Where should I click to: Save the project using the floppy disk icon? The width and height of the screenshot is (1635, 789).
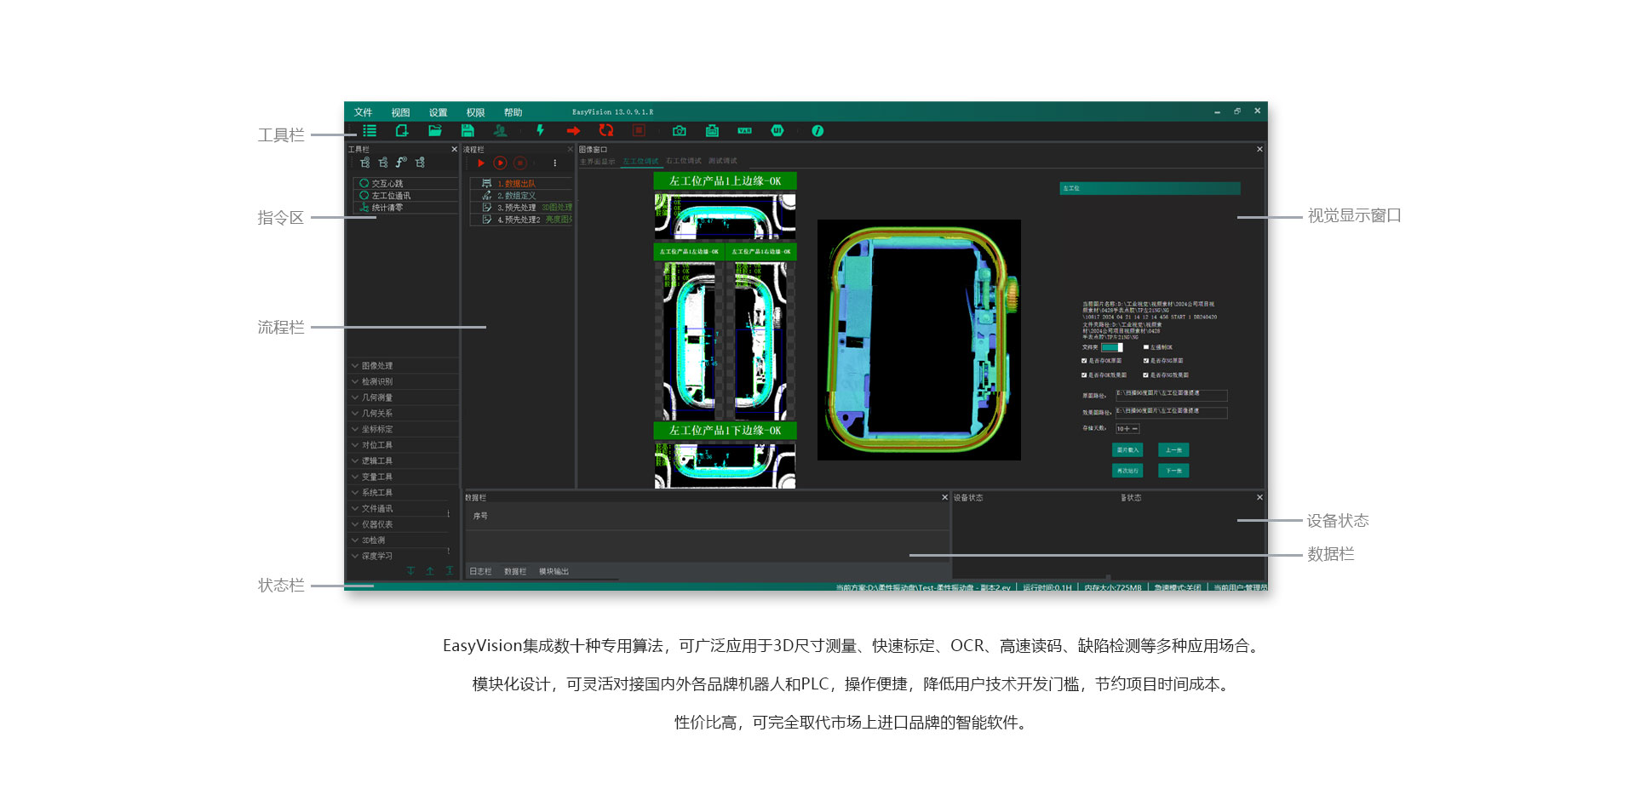(x=468, y=130)
